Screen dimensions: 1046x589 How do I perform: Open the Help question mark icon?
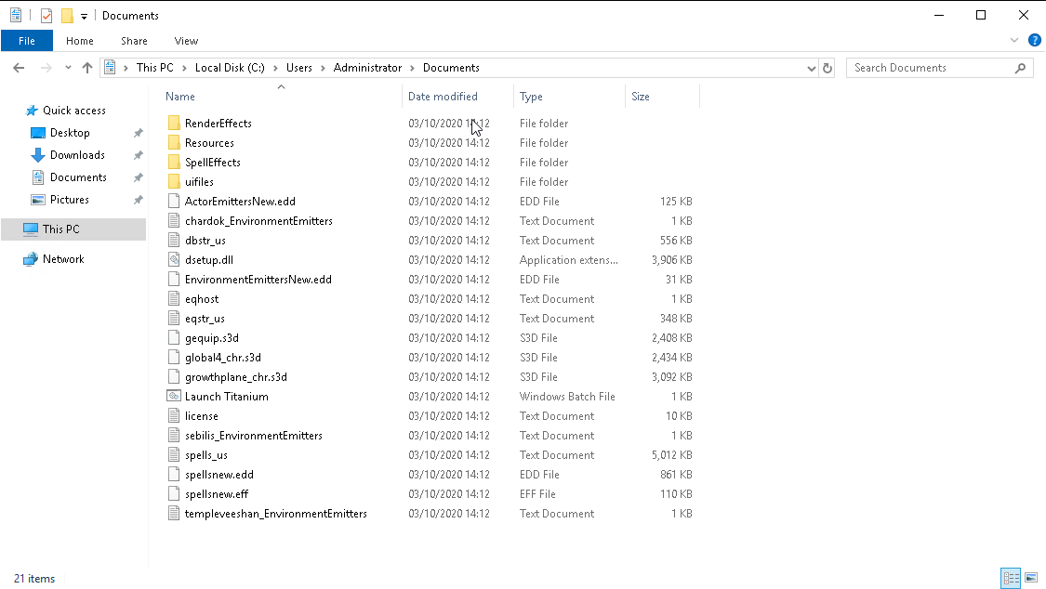coord(1035,41)
